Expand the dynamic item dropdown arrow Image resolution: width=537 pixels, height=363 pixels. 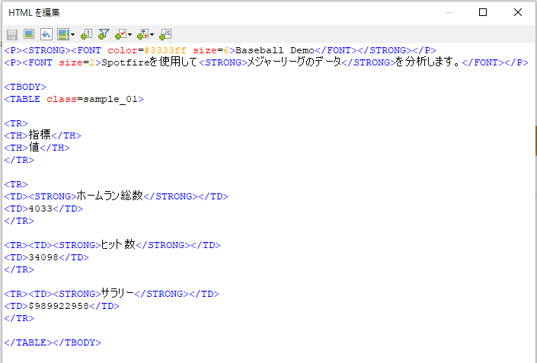(152, 34)
